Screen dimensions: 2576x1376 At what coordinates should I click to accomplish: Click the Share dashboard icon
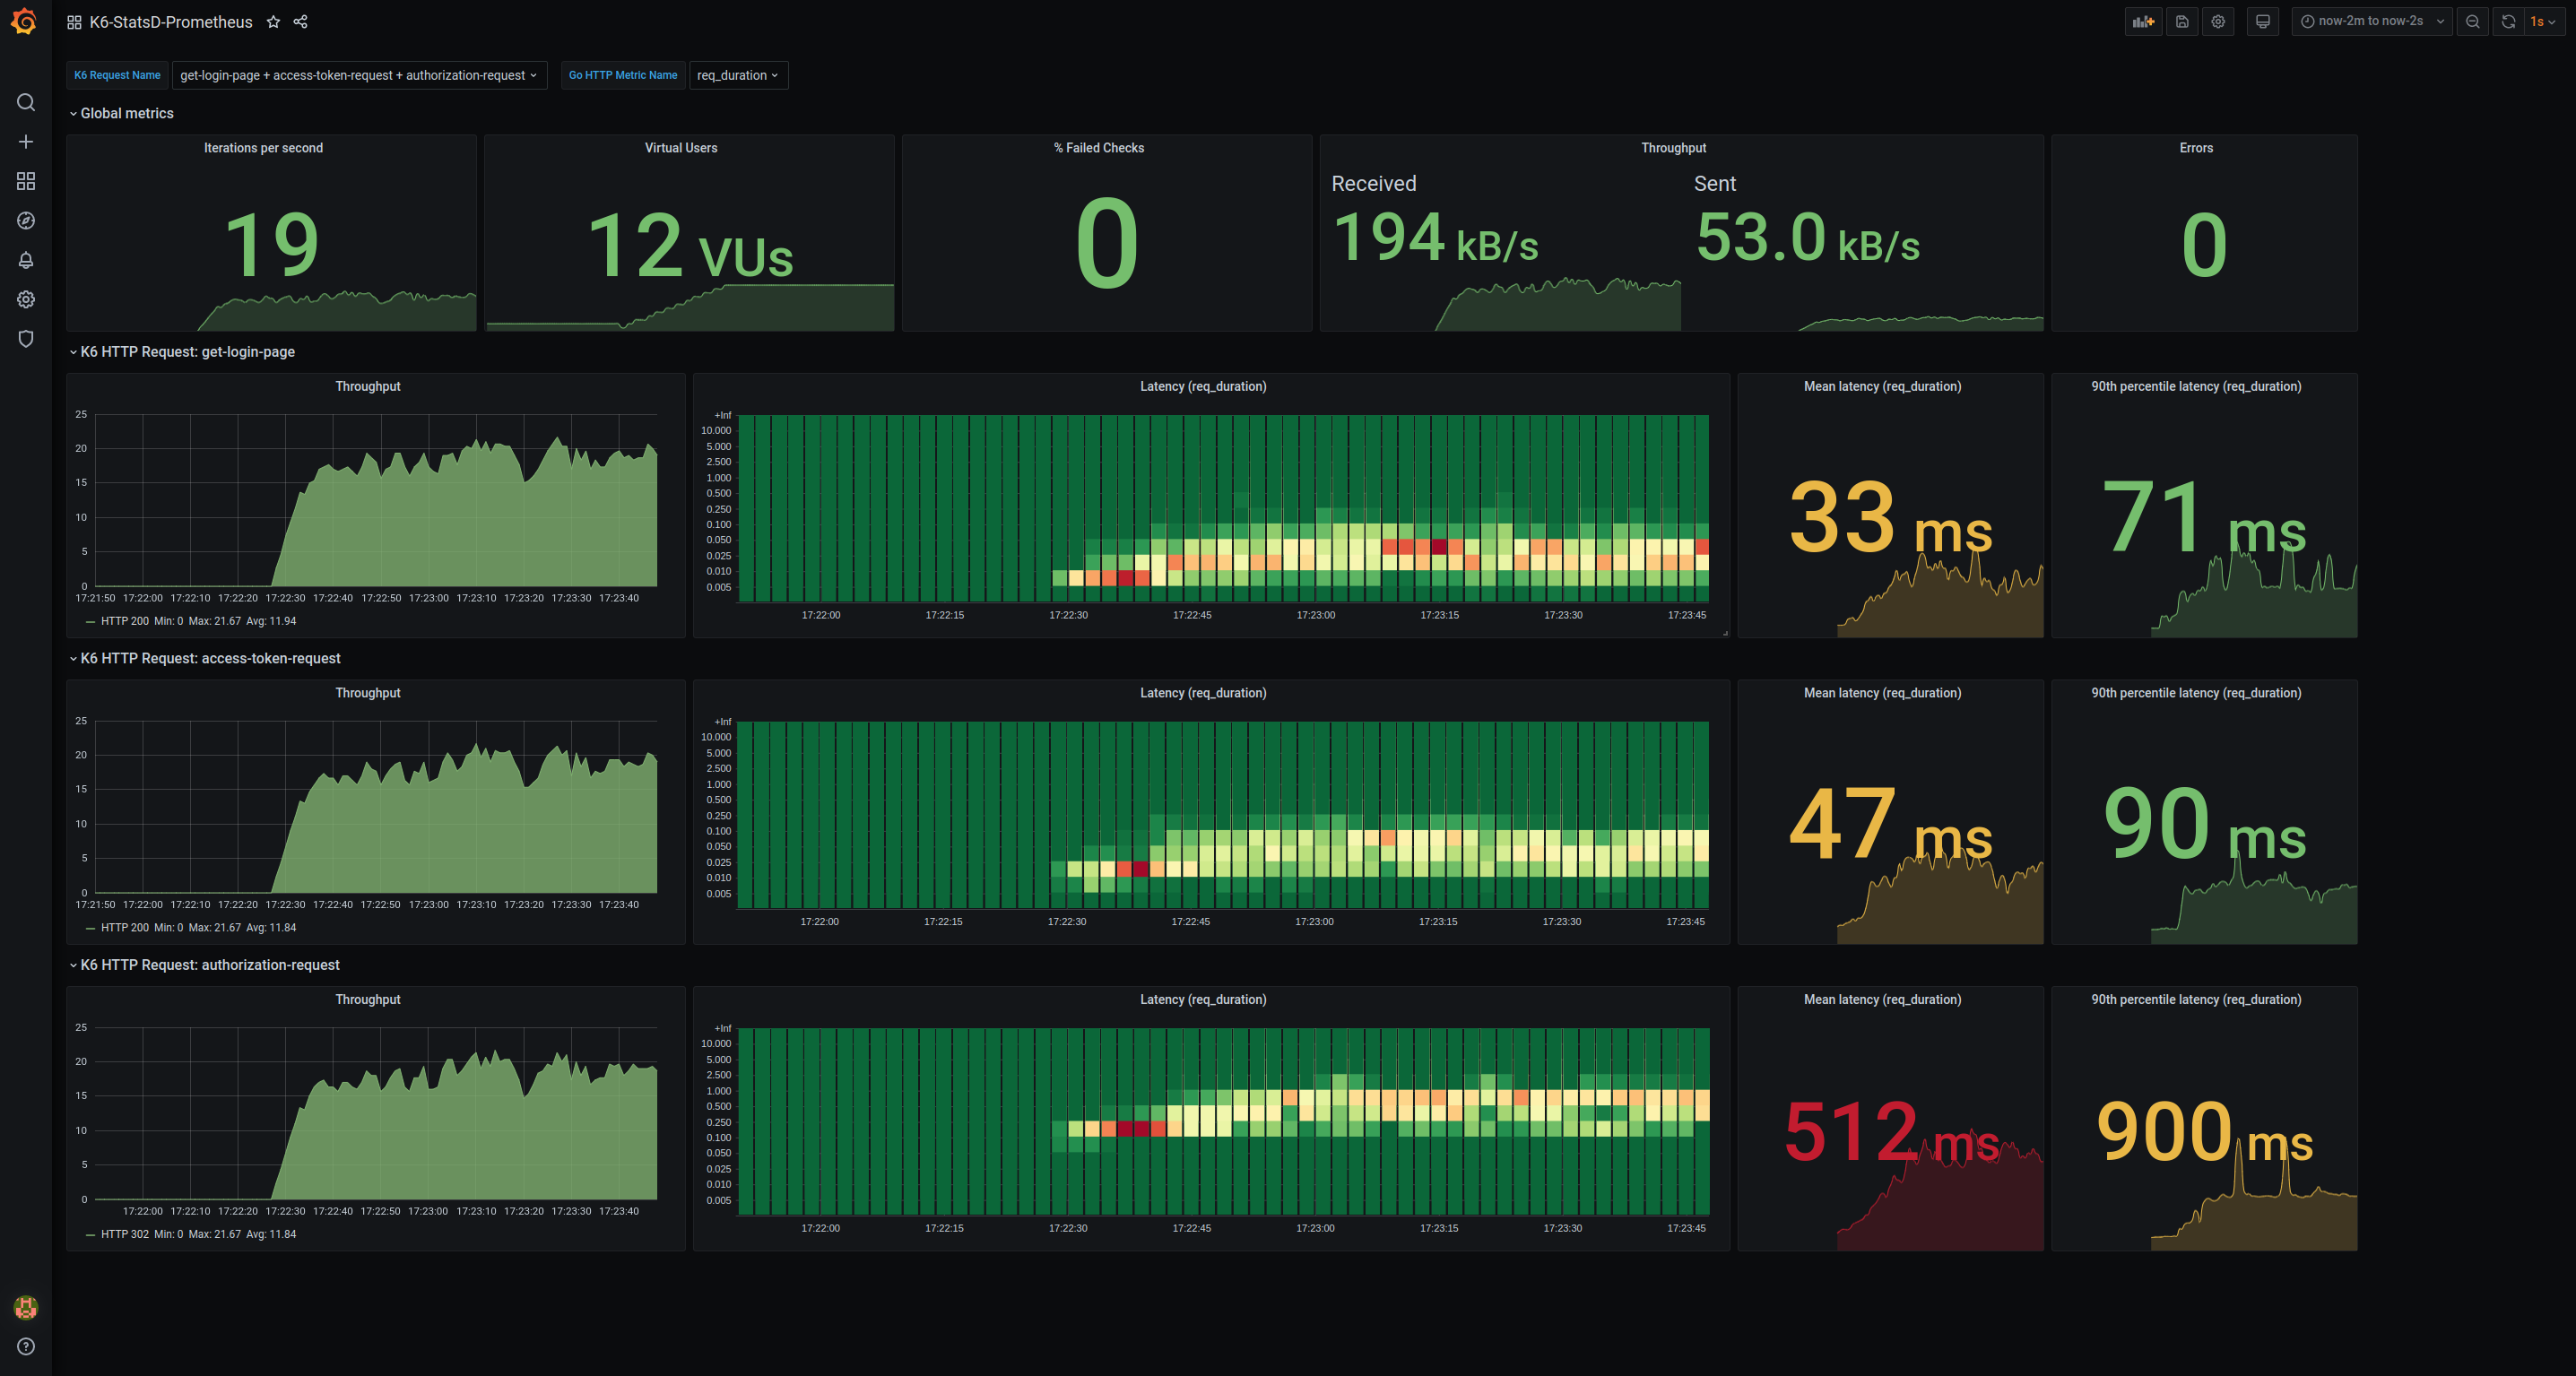click(300, 22)
